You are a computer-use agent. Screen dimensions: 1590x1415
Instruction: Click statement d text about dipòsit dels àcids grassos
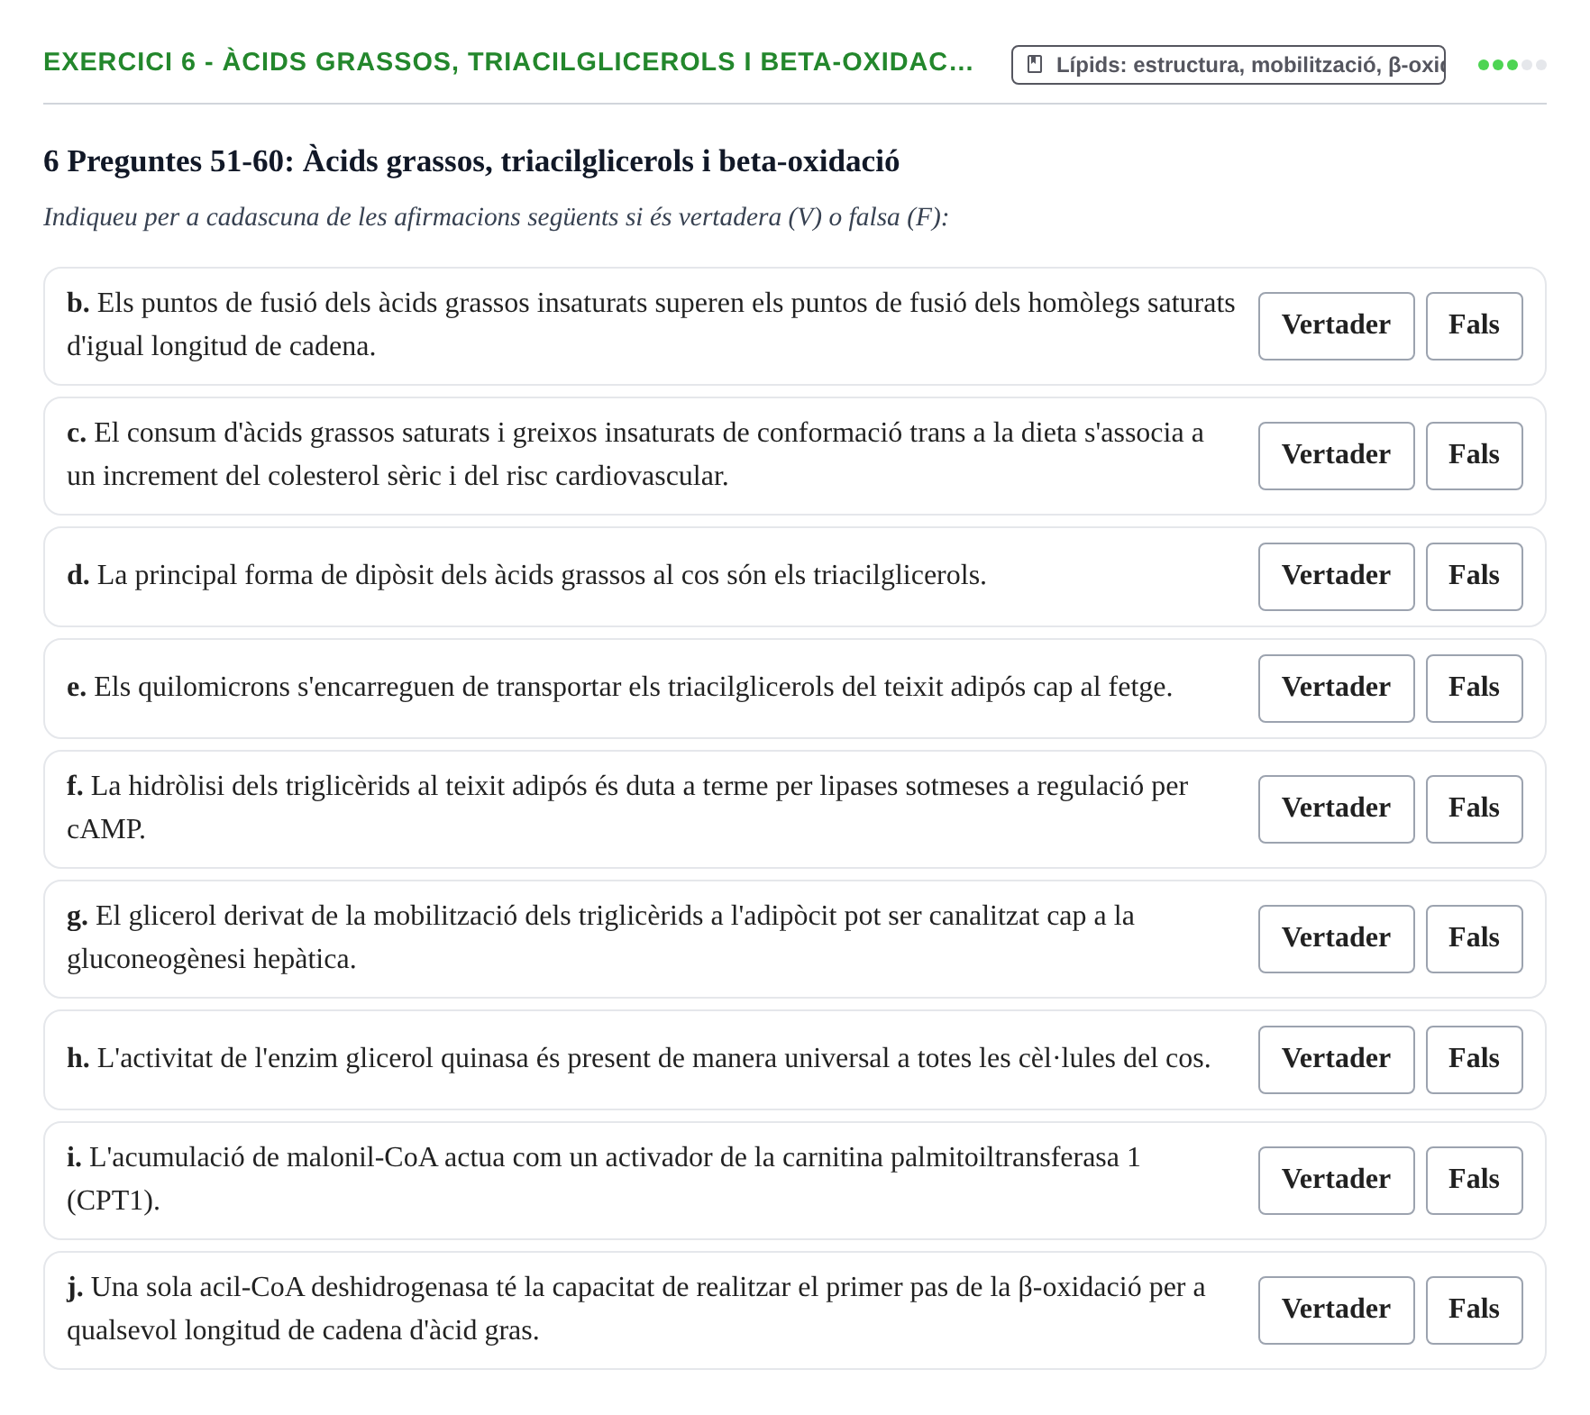pyautogui.click(x=526, y=575)
